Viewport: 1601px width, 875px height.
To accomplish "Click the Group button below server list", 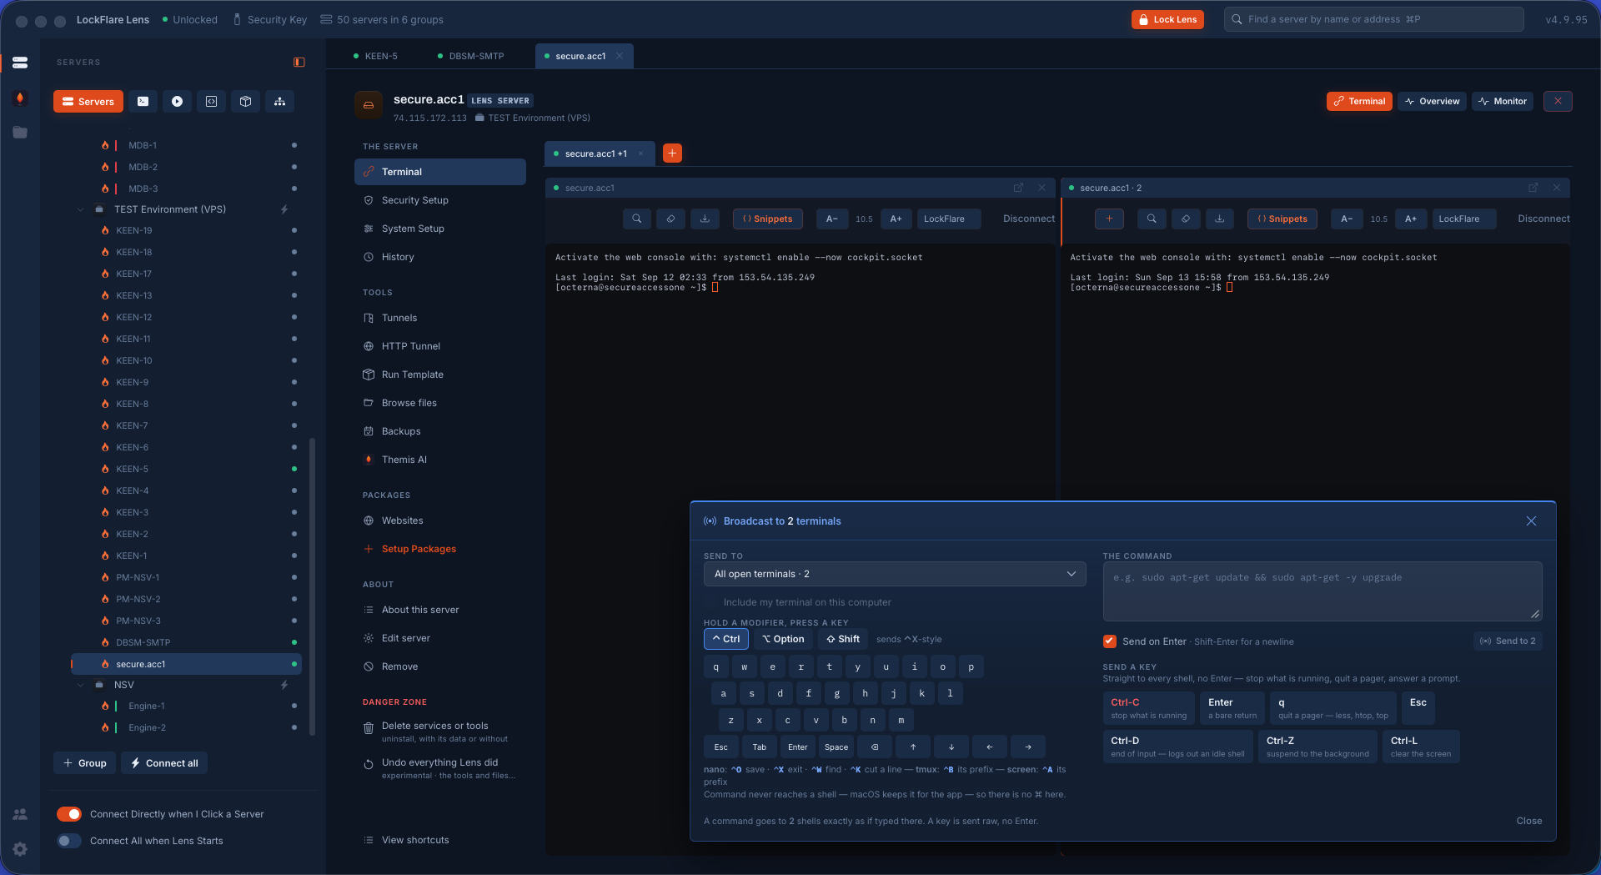I will (x=85, y=763).
